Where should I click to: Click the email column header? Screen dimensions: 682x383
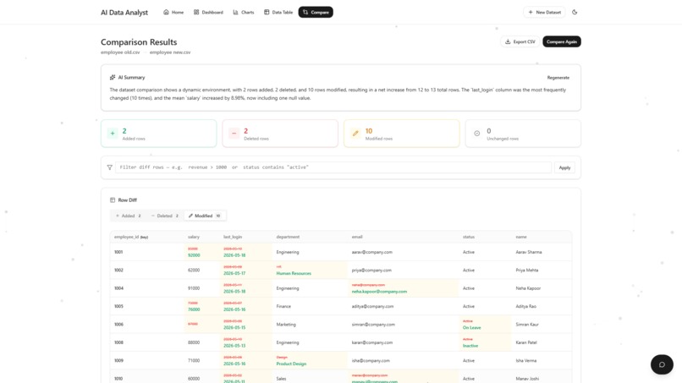point(357,237)
